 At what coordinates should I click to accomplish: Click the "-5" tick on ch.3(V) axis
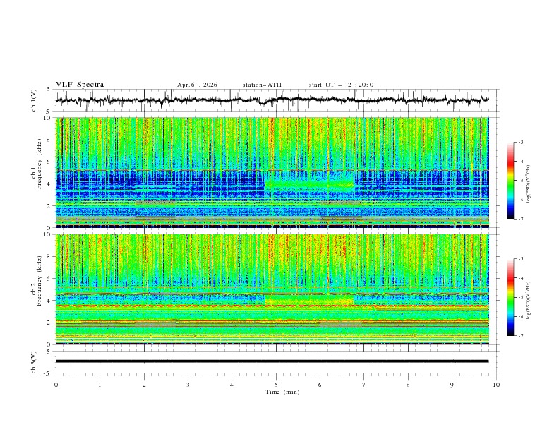tap(48, 373)
